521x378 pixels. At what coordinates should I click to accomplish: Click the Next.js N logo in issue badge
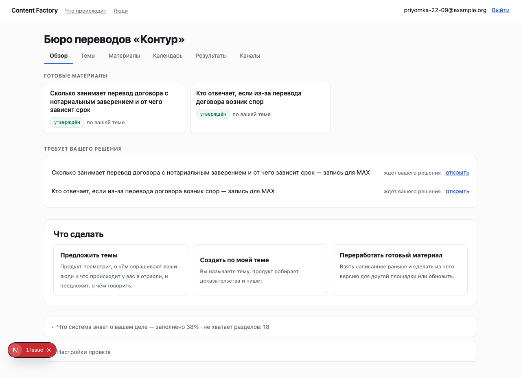click(15, 350)
